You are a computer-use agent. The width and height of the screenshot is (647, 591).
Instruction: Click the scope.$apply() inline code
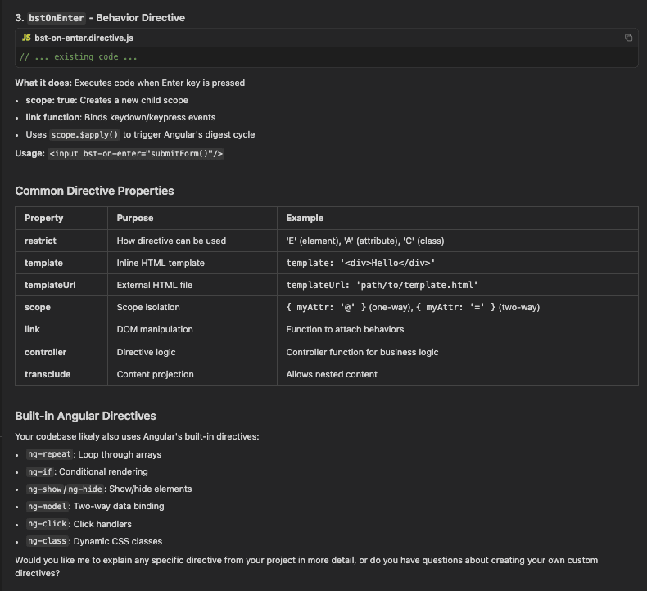coord(84,135)
